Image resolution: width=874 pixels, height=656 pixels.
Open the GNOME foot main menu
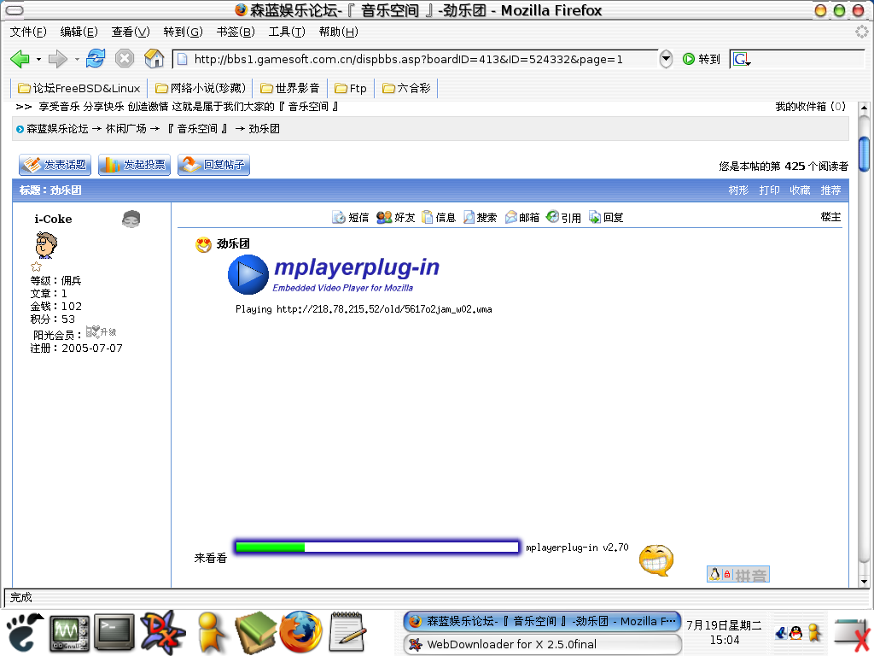(x=23, y=633)
